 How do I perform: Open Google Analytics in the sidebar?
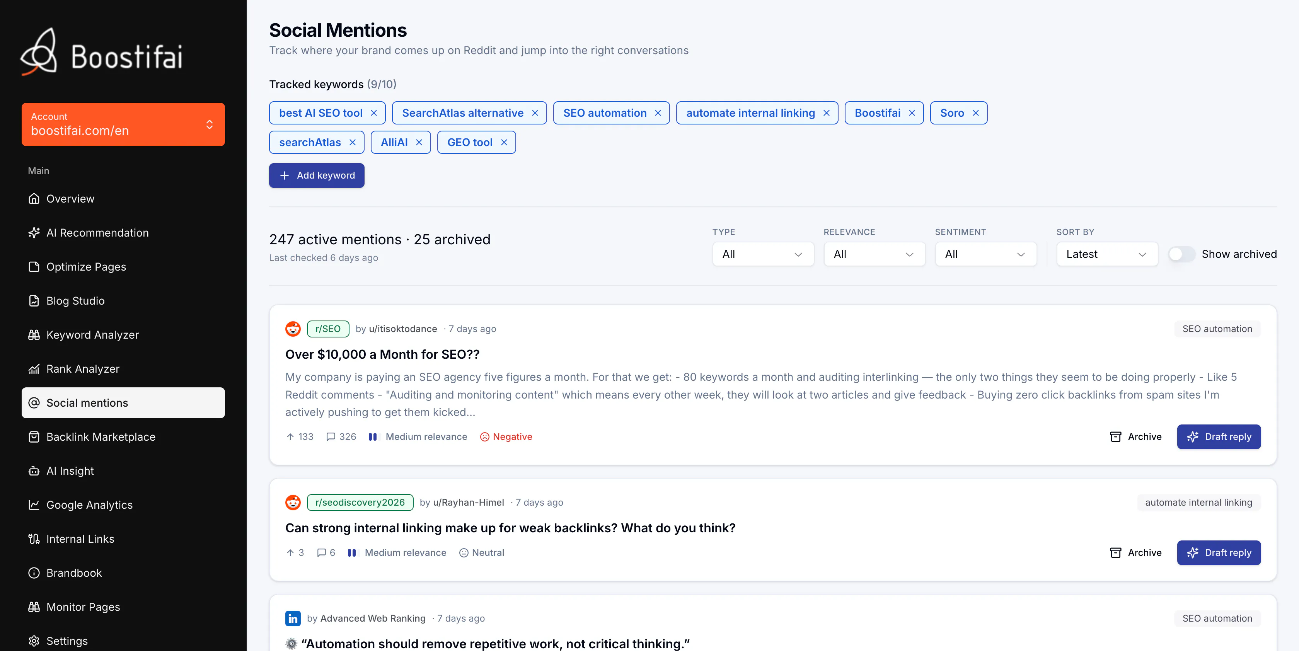point(123,505)
